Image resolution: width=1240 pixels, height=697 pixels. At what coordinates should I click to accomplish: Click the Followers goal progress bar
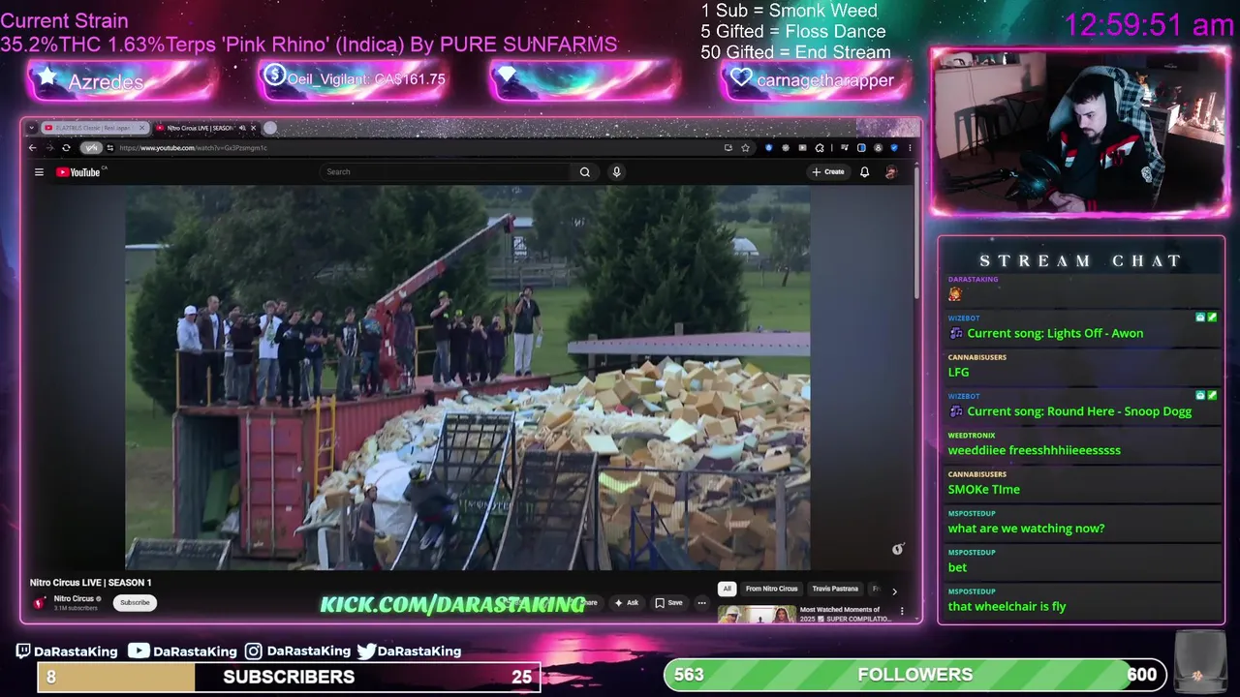(x=914, y=675)
